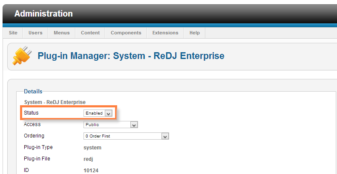
Task: Click the Administration header title
Action: point(43,14)
